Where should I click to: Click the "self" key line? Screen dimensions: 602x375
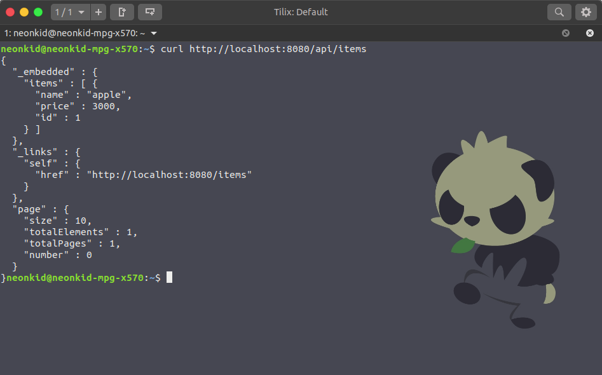pos(52,163)
